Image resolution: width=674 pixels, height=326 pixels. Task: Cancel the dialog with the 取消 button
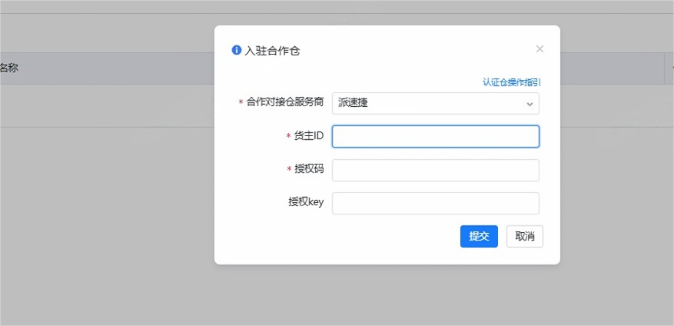pos(525,237)
